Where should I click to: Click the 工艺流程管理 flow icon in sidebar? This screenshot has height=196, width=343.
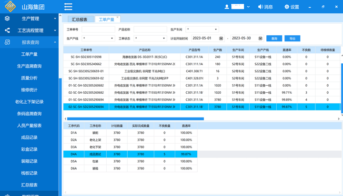tap(7, 30)
